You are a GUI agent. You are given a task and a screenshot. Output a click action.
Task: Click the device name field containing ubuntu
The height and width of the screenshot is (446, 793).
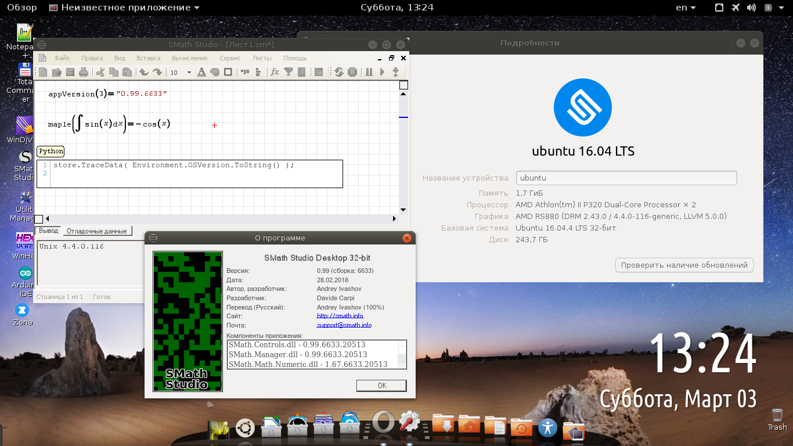click(626, 178)
